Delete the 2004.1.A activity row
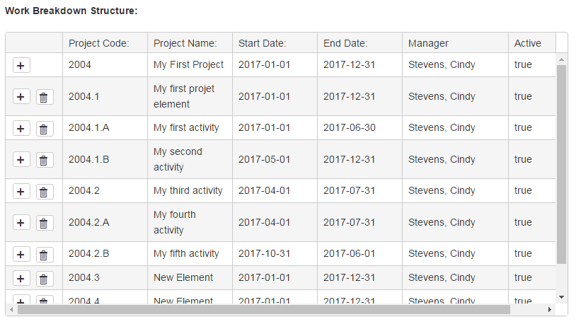Screen dimensions: 581x329 click(x=44, y=128)
